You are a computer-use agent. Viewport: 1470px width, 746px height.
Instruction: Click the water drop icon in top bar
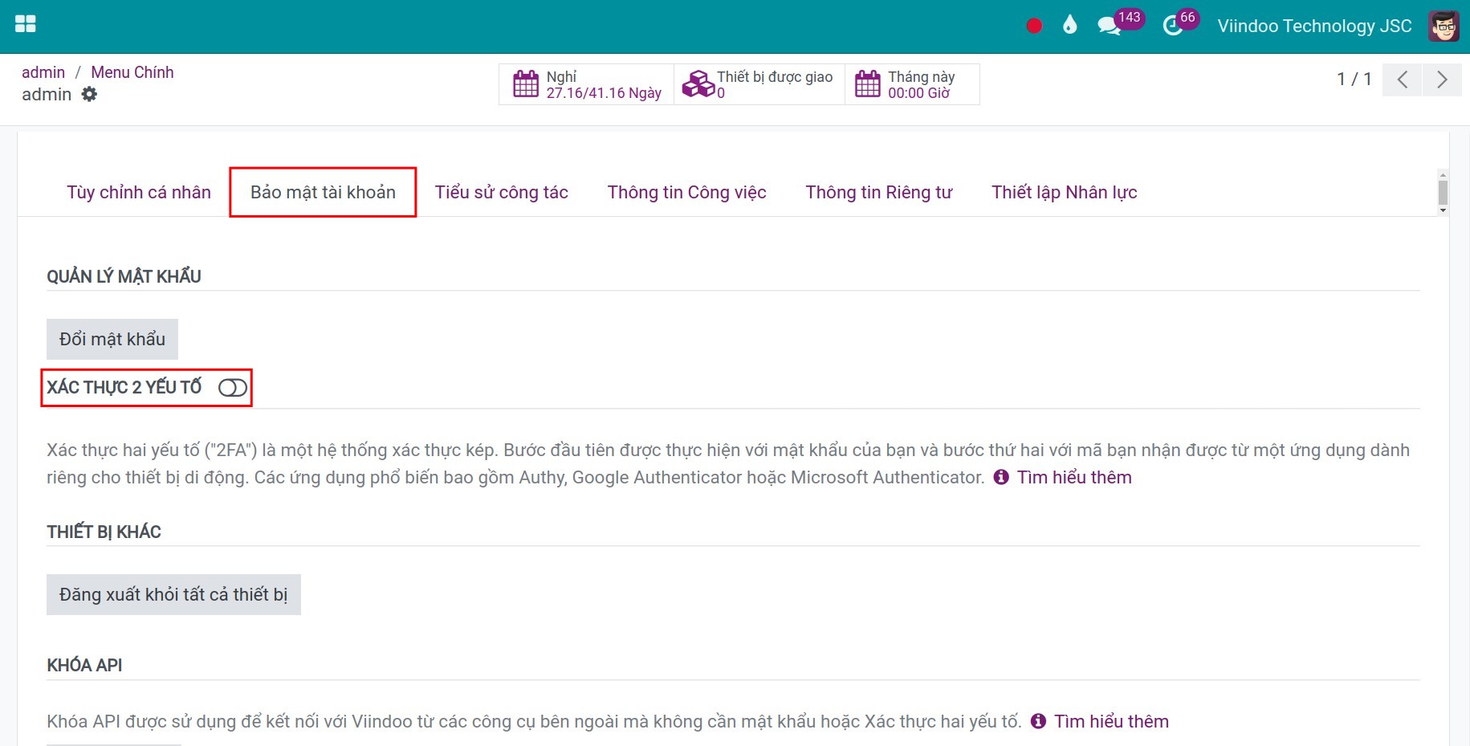[1069, 25]
